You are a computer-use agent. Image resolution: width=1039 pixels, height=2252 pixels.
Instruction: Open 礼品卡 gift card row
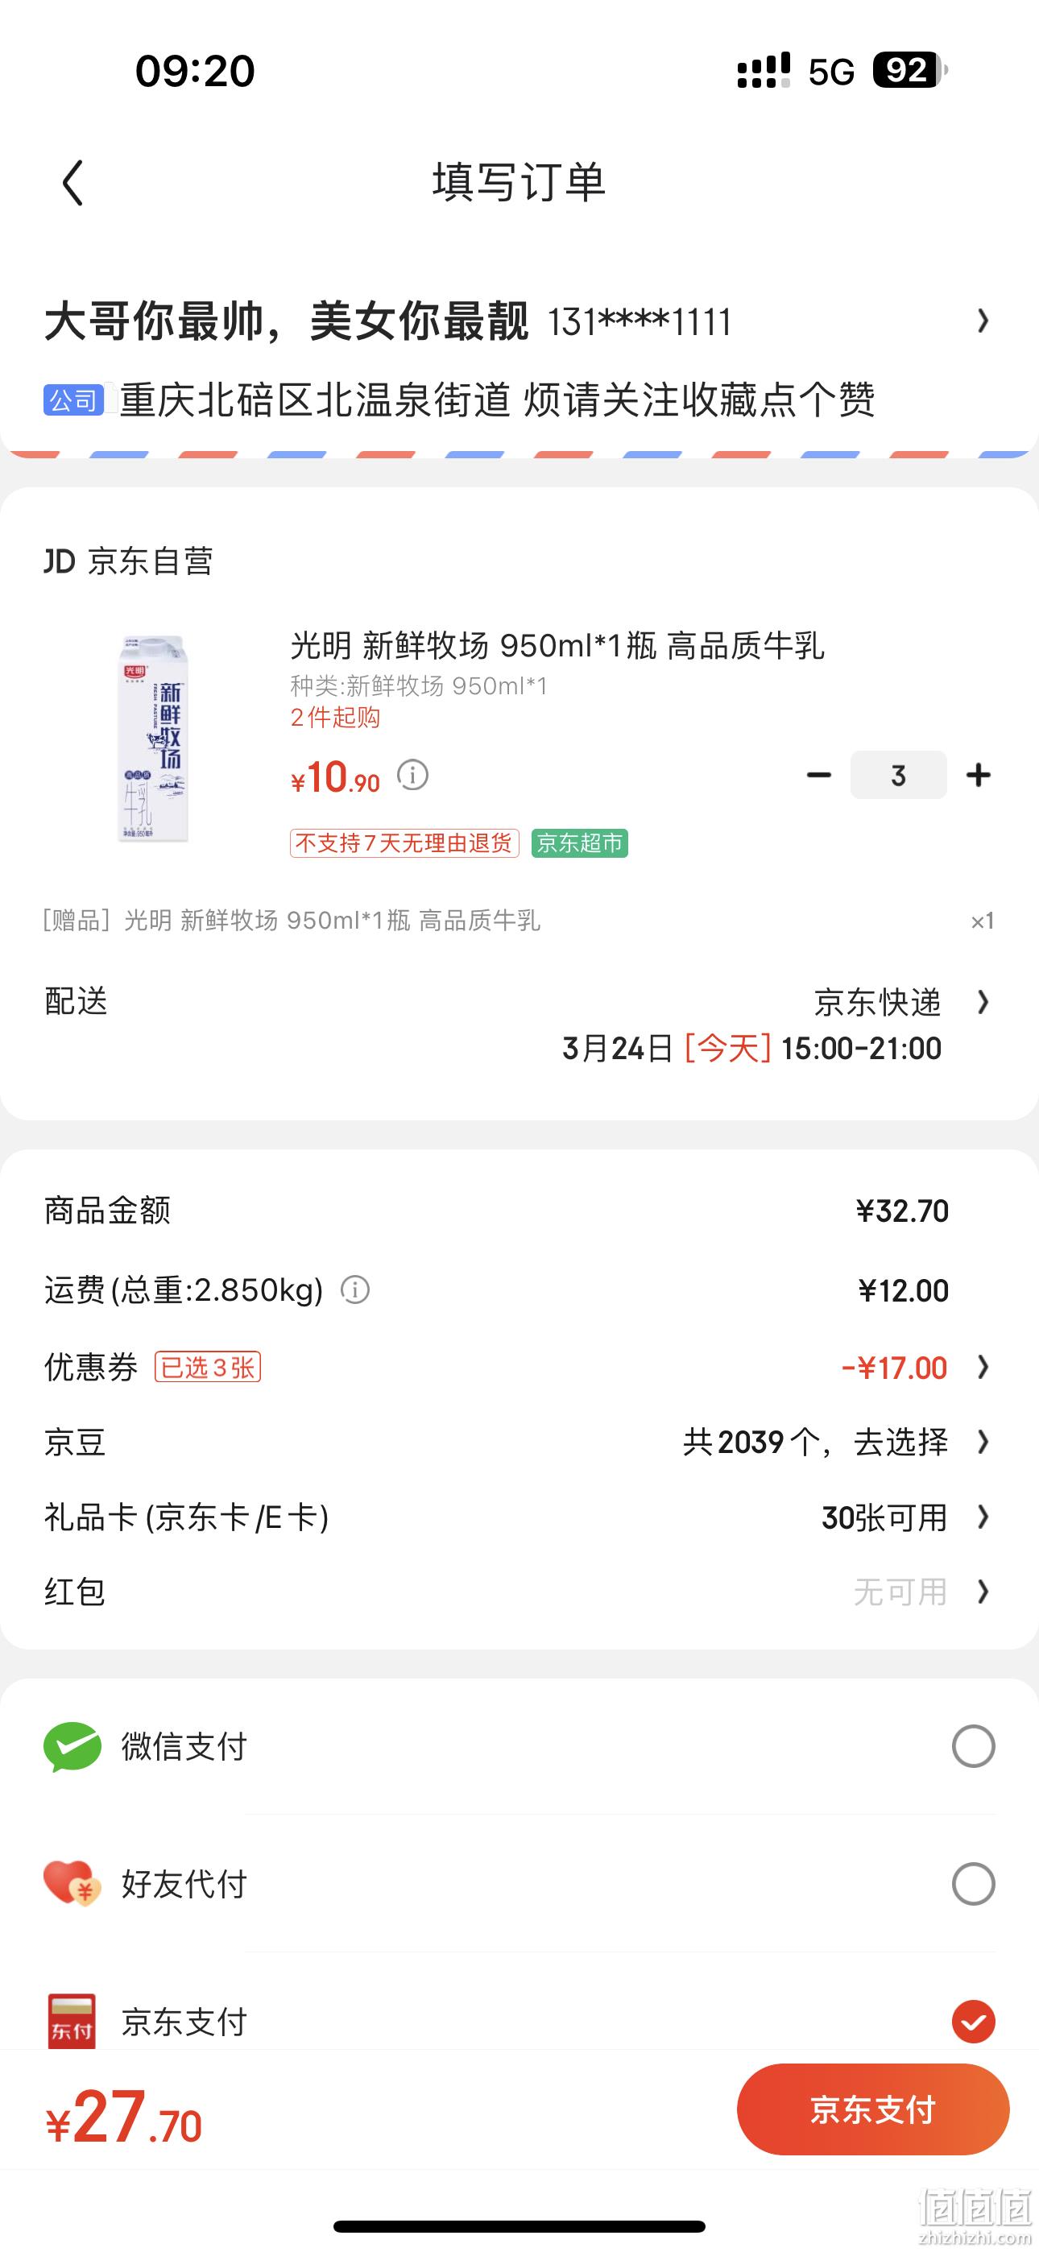519,1517
